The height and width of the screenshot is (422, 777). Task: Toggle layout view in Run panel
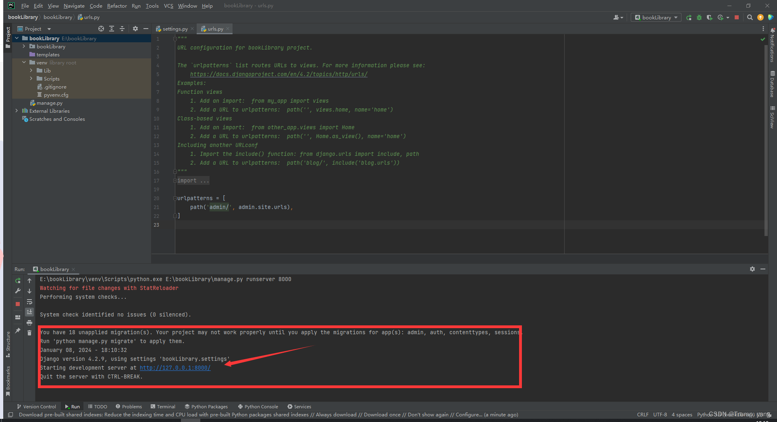18,317
